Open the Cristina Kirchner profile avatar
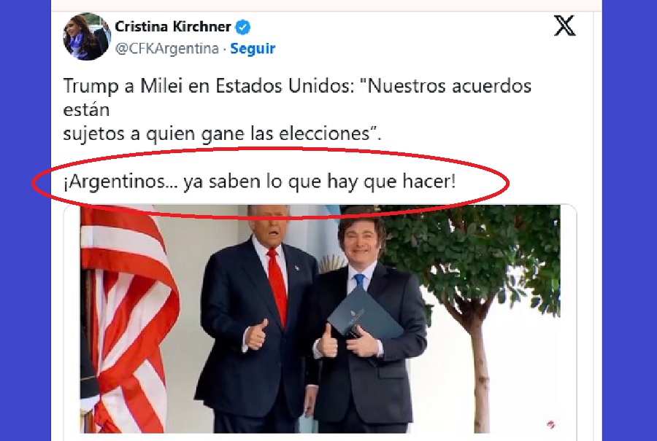The height and width of the screenshot is (441, 657). (x=86, y=37)
